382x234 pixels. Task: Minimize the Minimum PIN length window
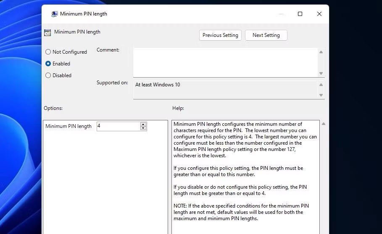point(281,14)
